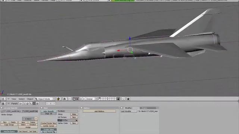This screenshot has width=239, height=134.
Task: Click Copy Group
Action: click(x=9, y=125)
